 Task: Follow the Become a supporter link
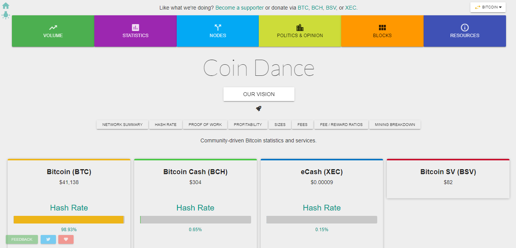[x=240, y=8]
